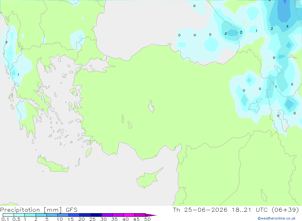
Task: Pick the 0.5–1 mm legend swatch
Action: (19, 215)
